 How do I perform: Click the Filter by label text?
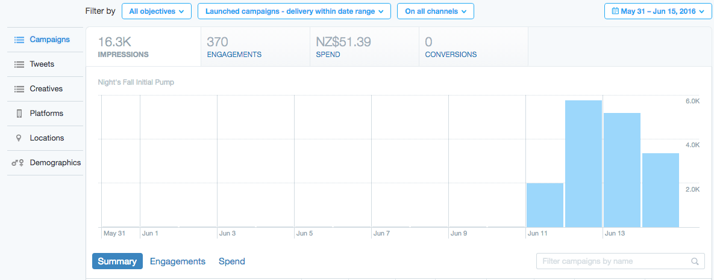tap(100, 11)
